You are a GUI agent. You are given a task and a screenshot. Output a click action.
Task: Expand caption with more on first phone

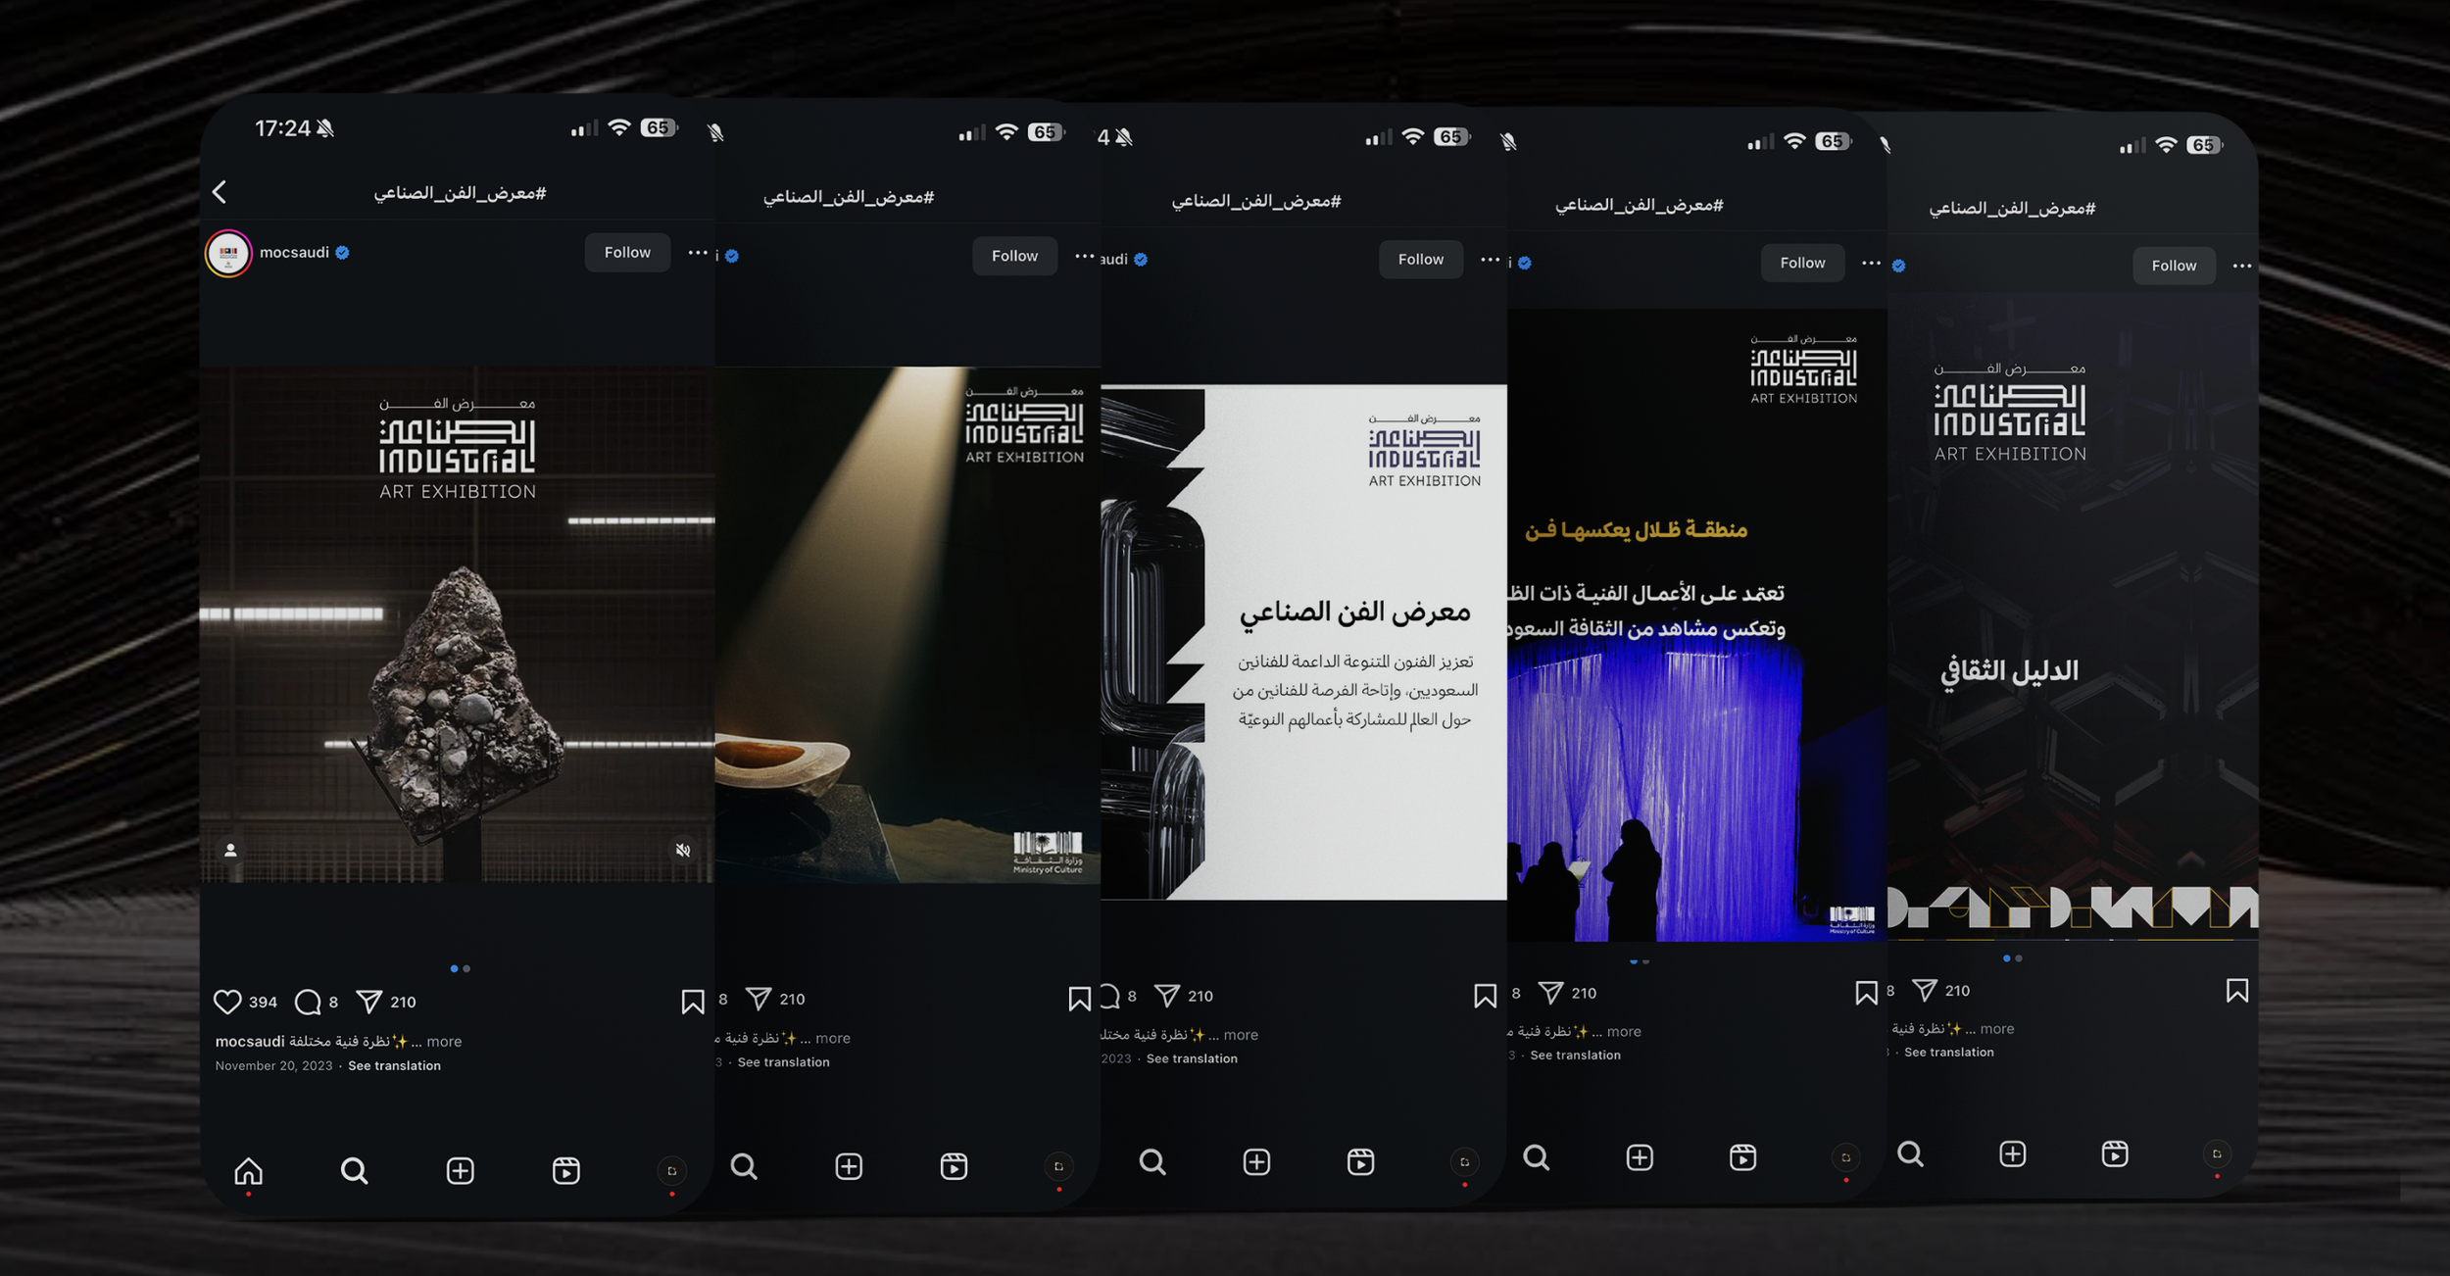(444, 1042)
